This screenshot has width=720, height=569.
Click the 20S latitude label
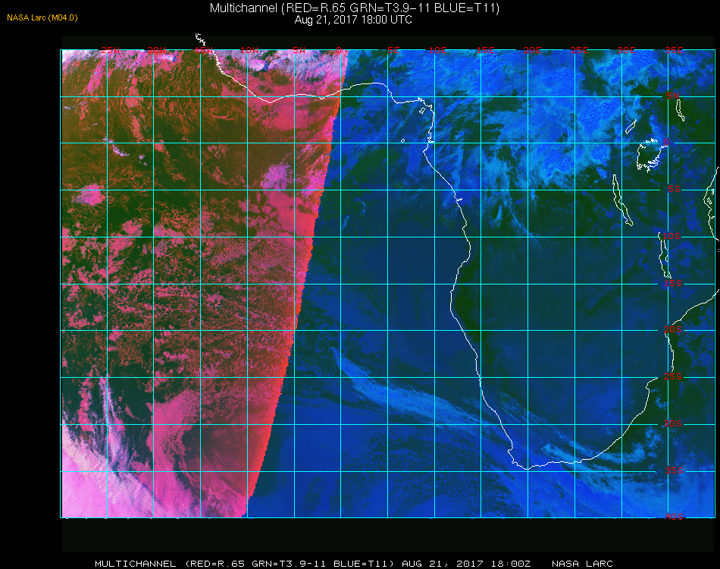[x=673, y=330]
